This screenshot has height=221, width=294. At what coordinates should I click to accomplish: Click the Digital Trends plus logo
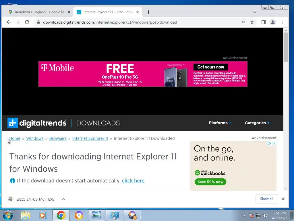[13, 123]
